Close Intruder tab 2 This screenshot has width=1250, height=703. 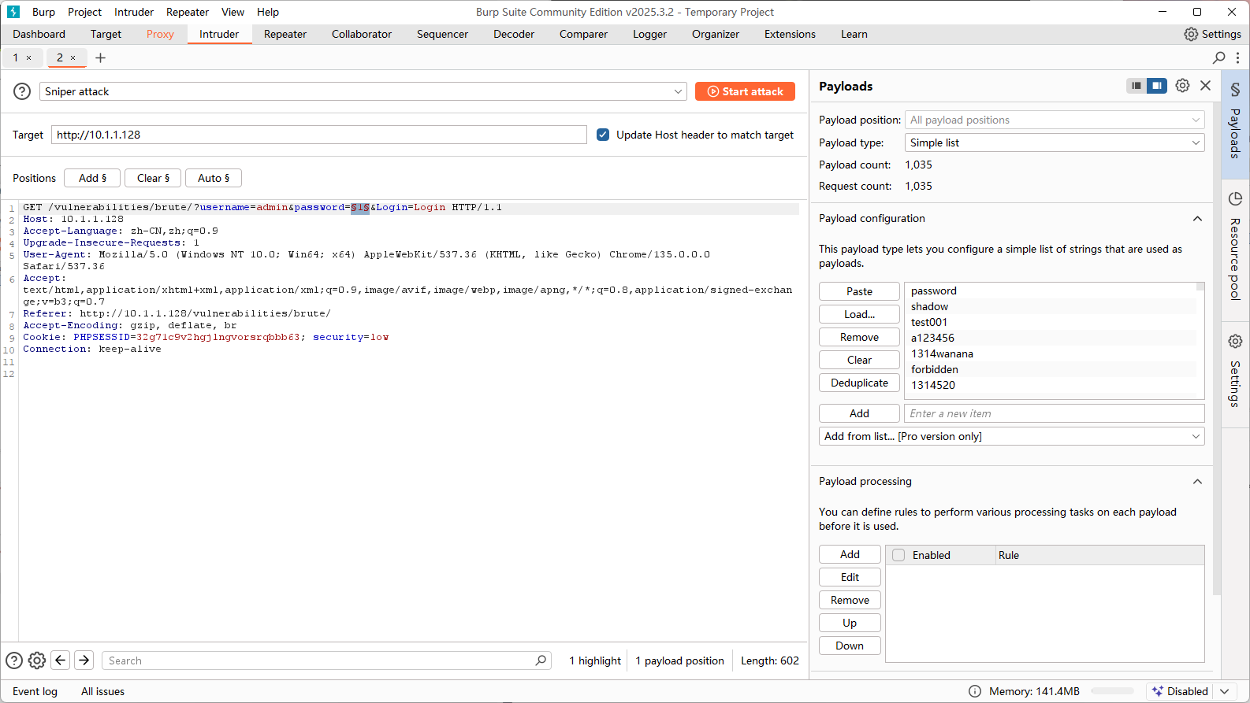click(73, 57)
